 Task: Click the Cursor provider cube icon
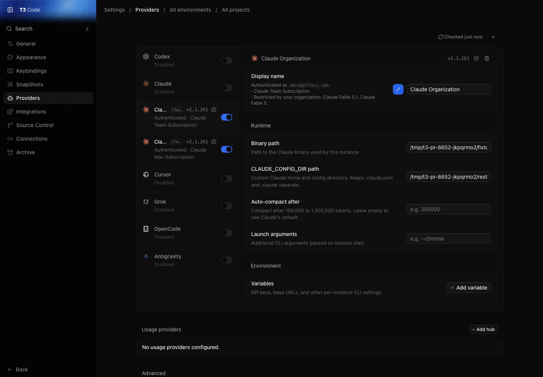click(146, 175)
